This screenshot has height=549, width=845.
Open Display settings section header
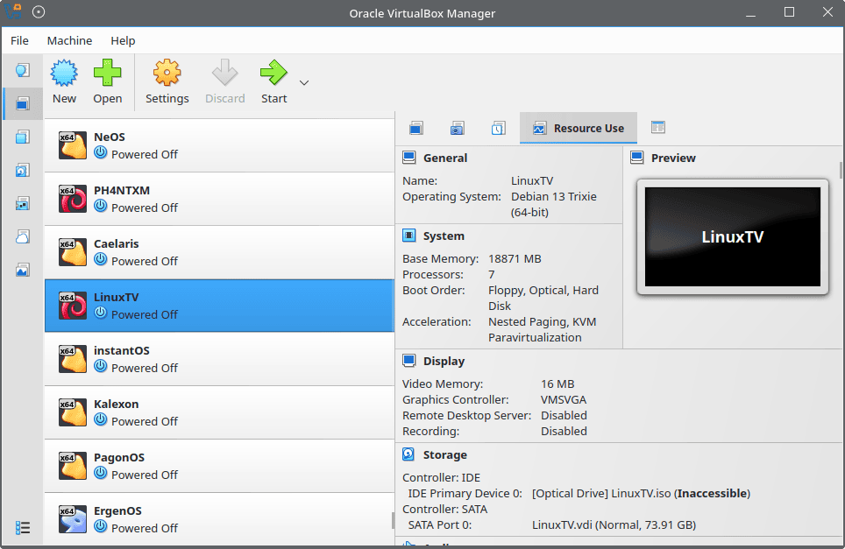(444, 361)
